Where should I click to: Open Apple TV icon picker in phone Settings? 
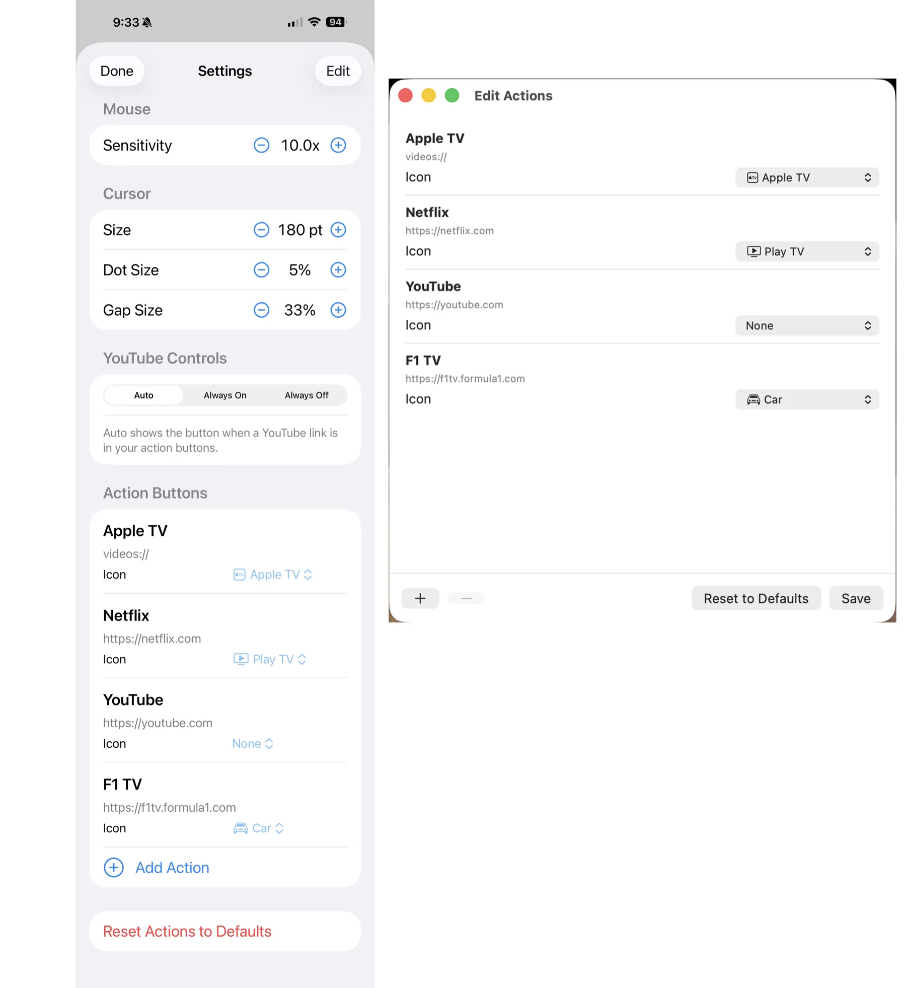[x=273, y=575]
